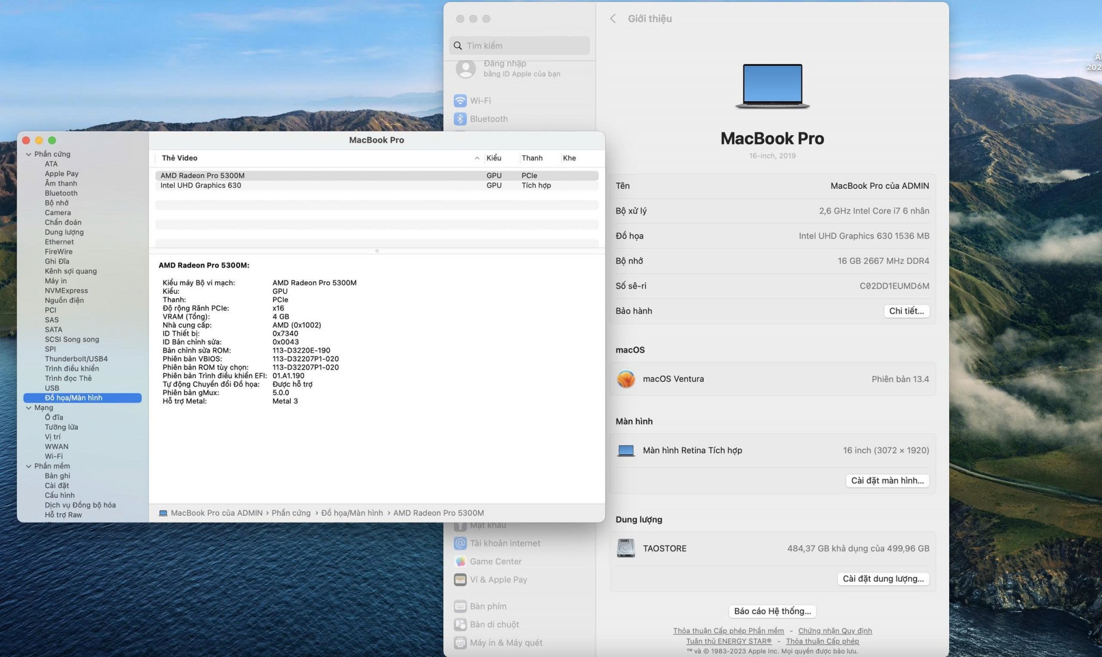The height and width of the screenshot is (657, 1102).
Task: Collapse the Phần mềm tree section
Action: [x=29, y=467]
